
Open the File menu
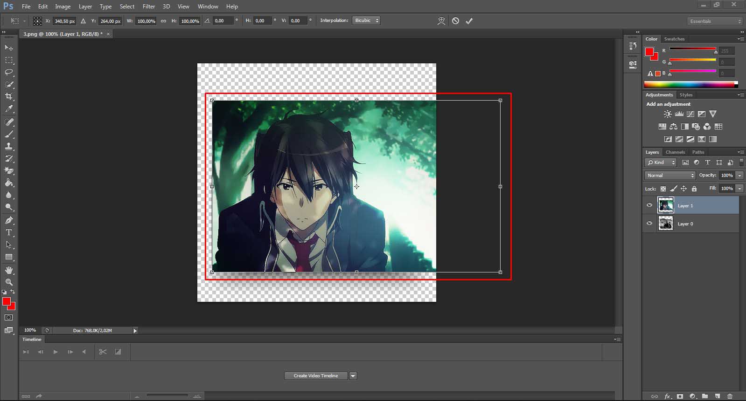coord(26,7)
